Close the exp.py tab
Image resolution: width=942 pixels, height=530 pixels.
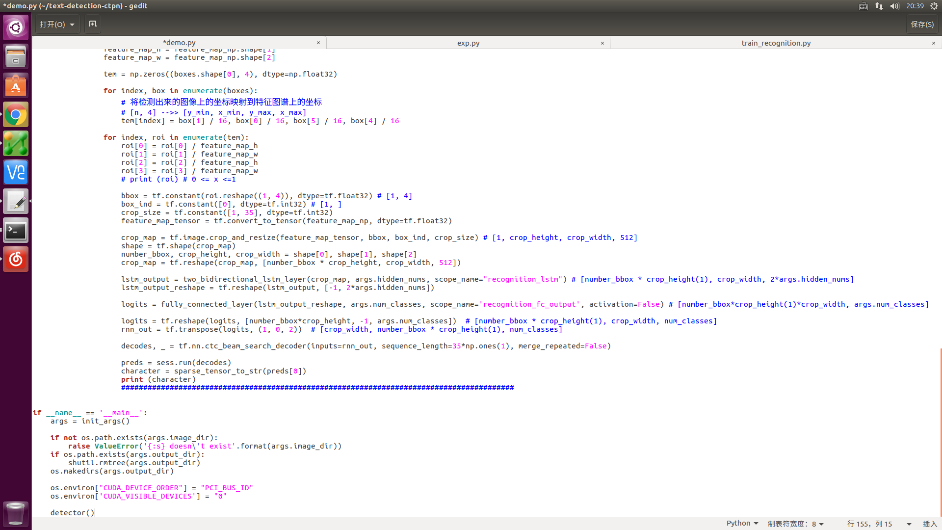[x=602, y=43]
